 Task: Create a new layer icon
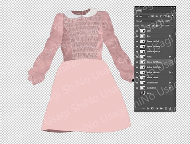coord(166,108)
